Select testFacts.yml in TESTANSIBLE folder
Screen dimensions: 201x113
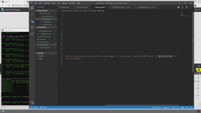(x=44, y=45)
